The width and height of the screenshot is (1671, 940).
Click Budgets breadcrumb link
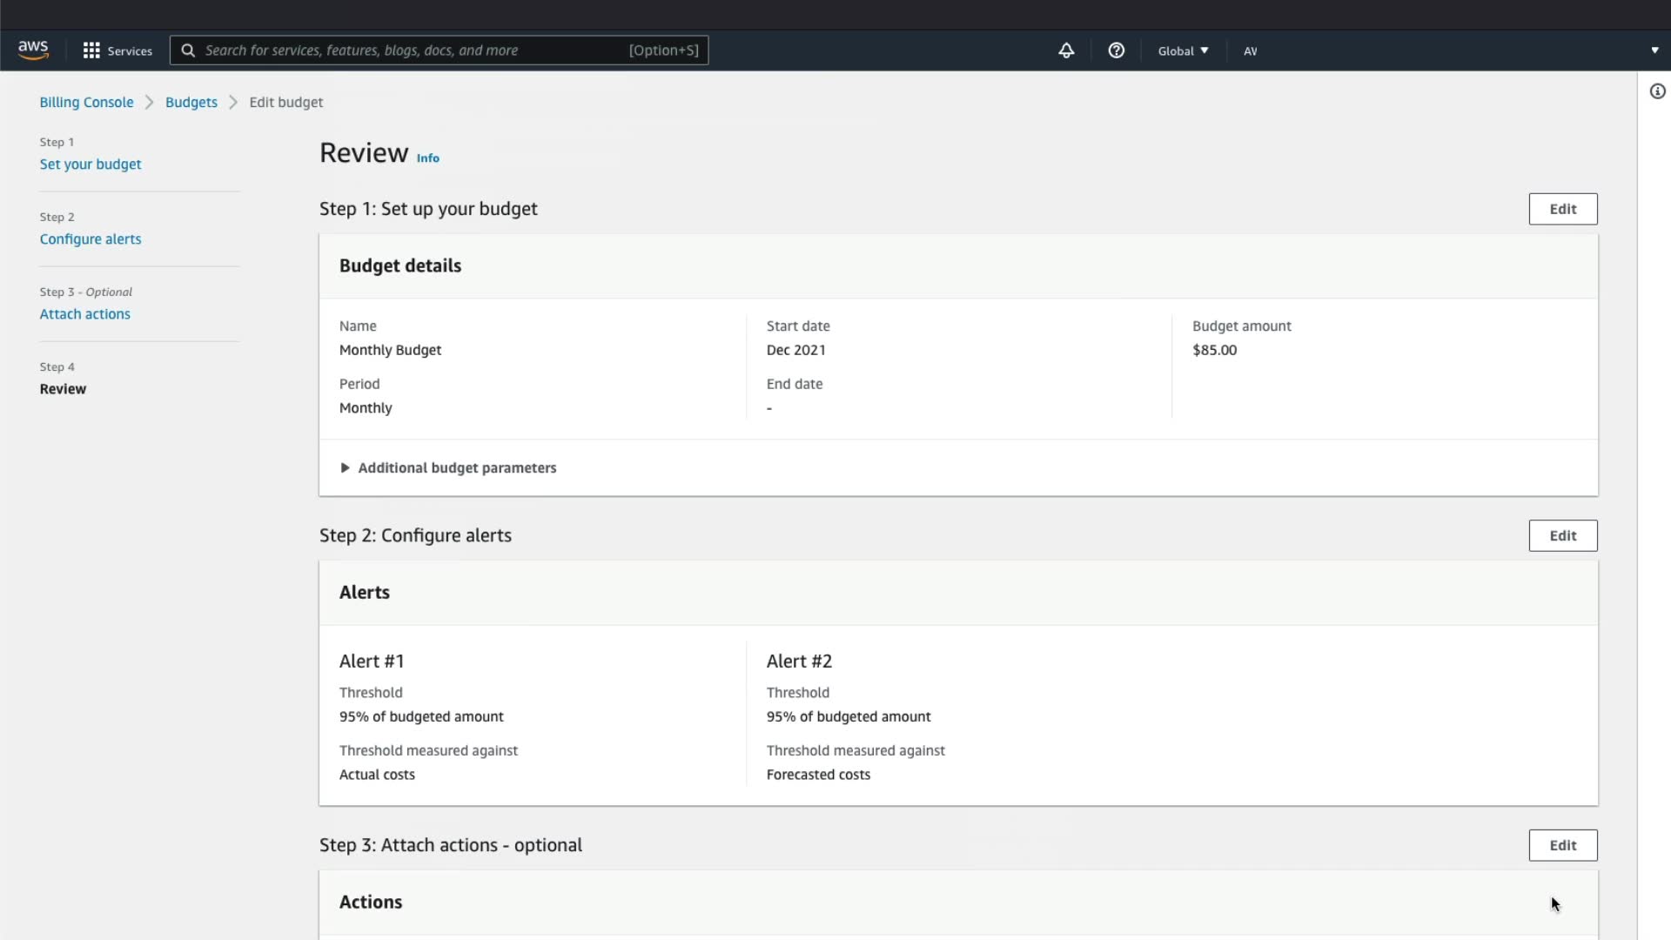tap(191, 102)
